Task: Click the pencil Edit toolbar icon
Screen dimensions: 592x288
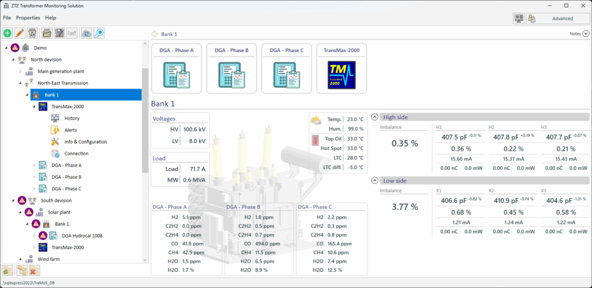Action: pos(20,33)
